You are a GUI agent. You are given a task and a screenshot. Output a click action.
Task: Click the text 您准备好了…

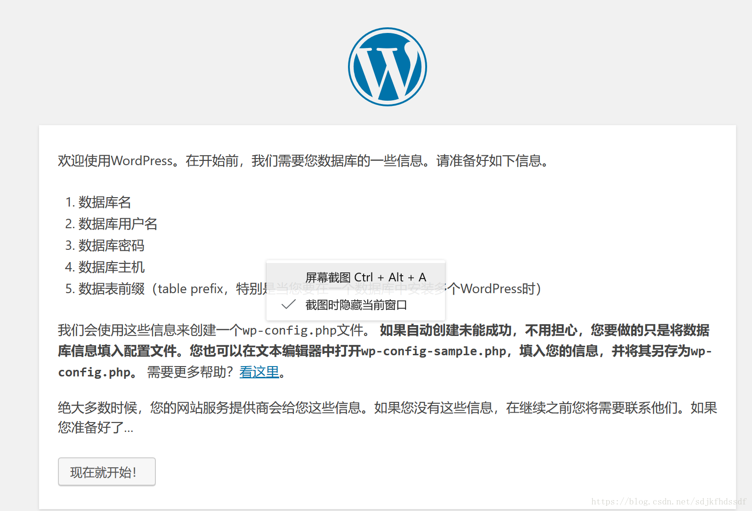pos(96,428)
